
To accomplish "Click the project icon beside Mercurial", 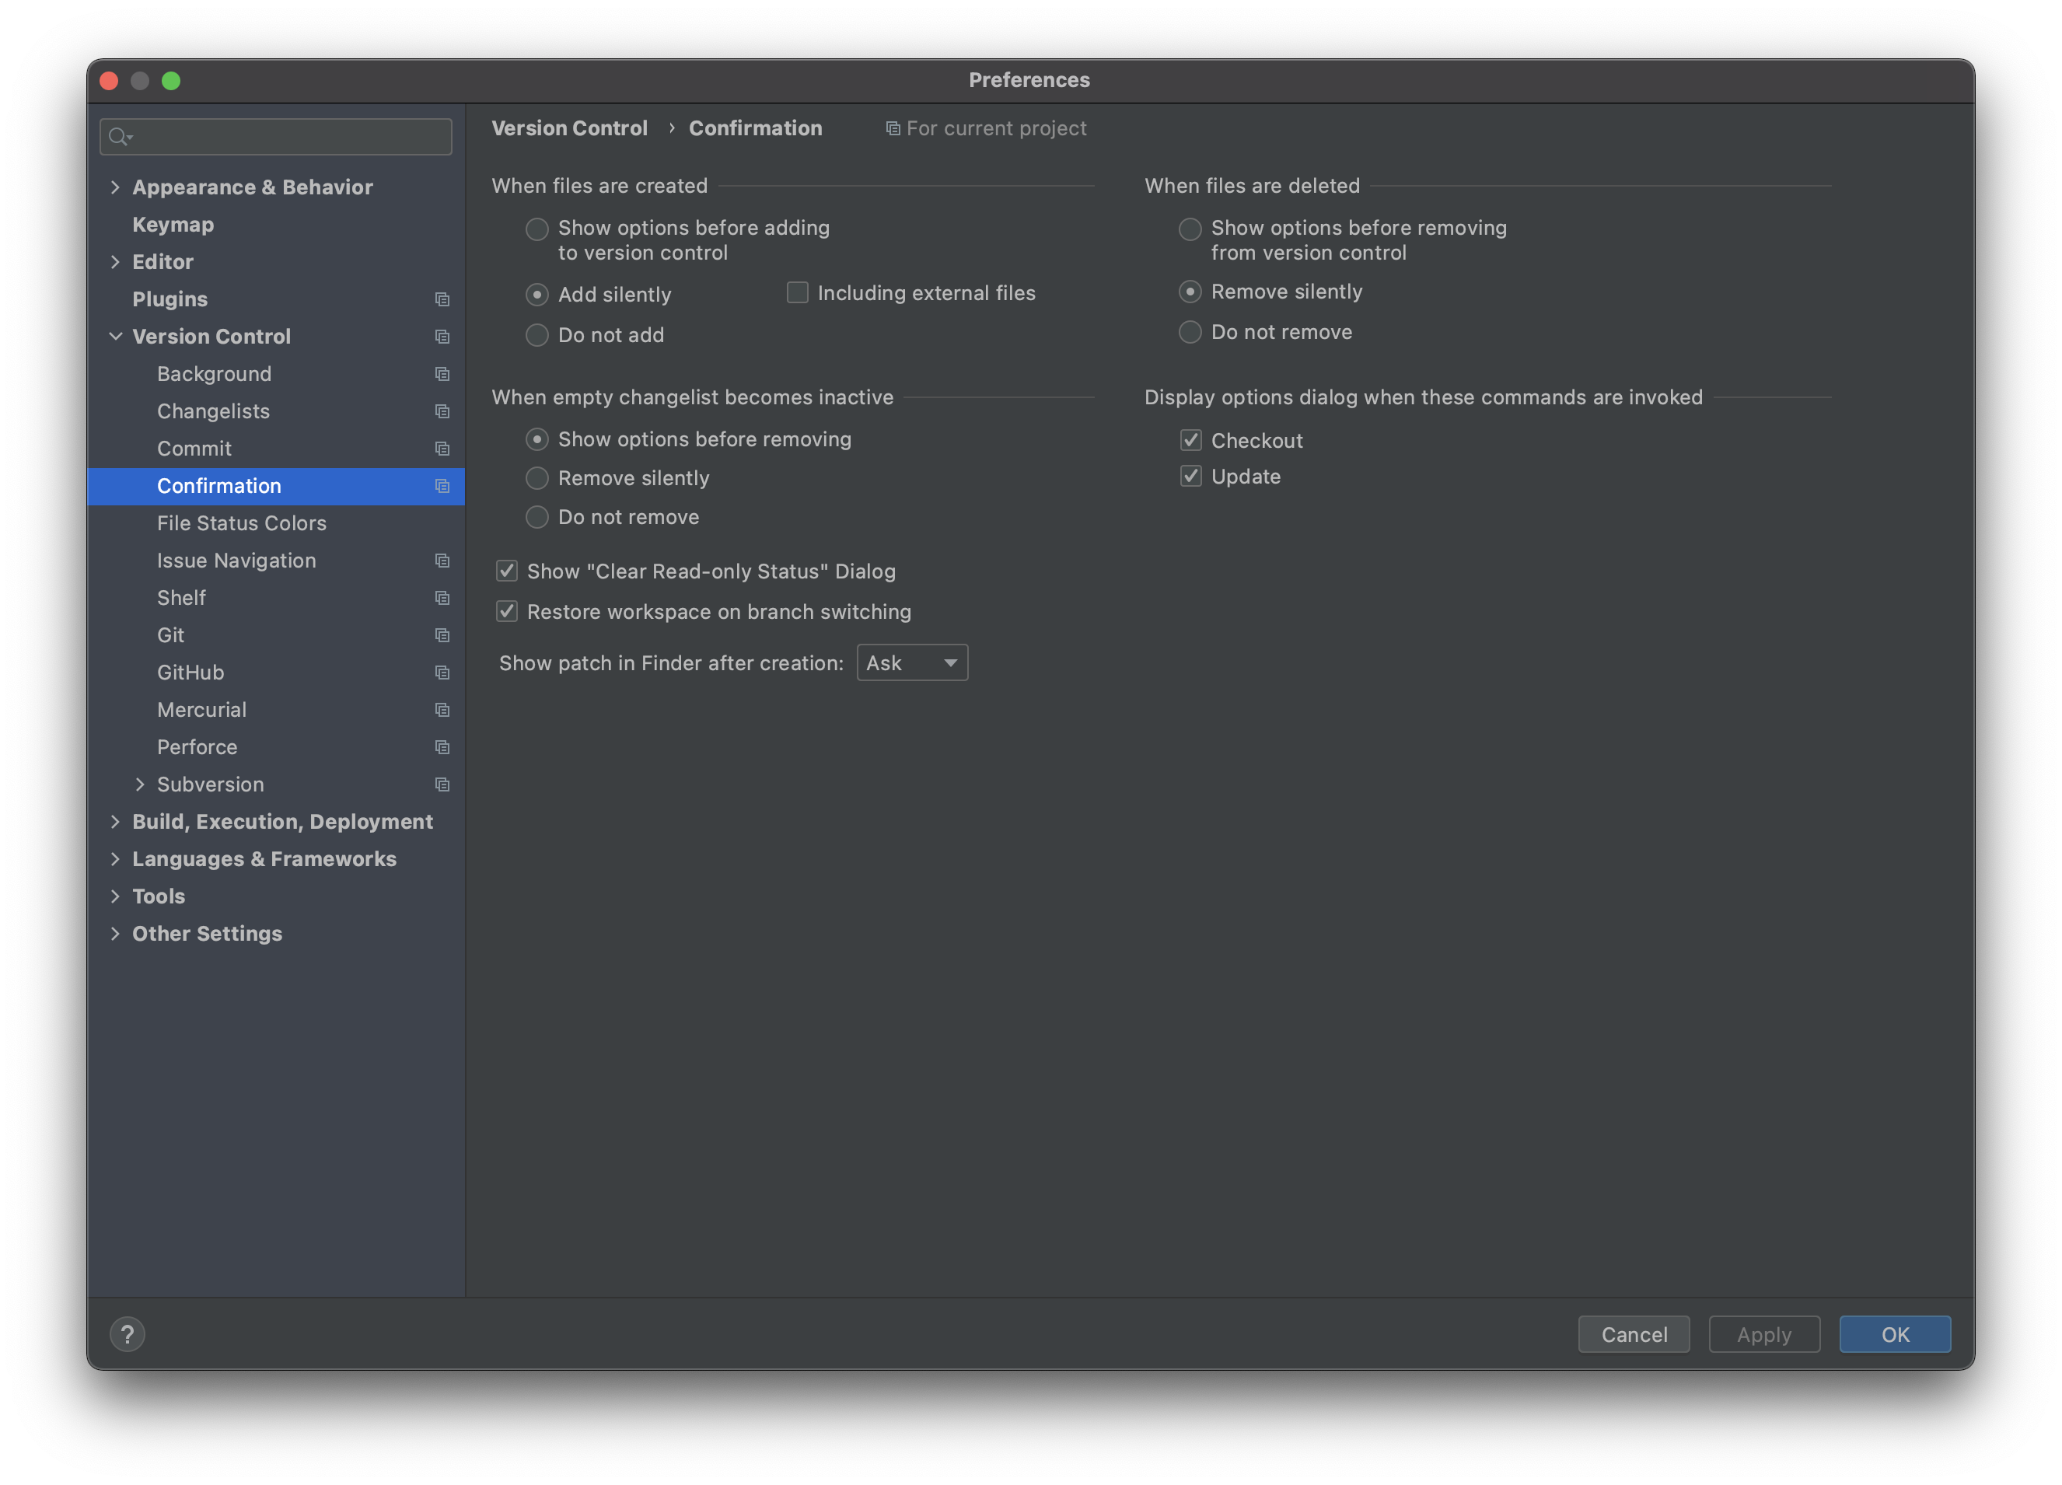I will 442,709.
